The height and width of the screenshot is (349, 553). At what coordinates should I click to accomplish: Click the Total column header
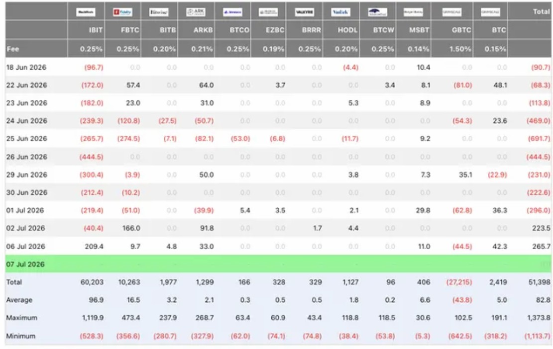(542, 11)
